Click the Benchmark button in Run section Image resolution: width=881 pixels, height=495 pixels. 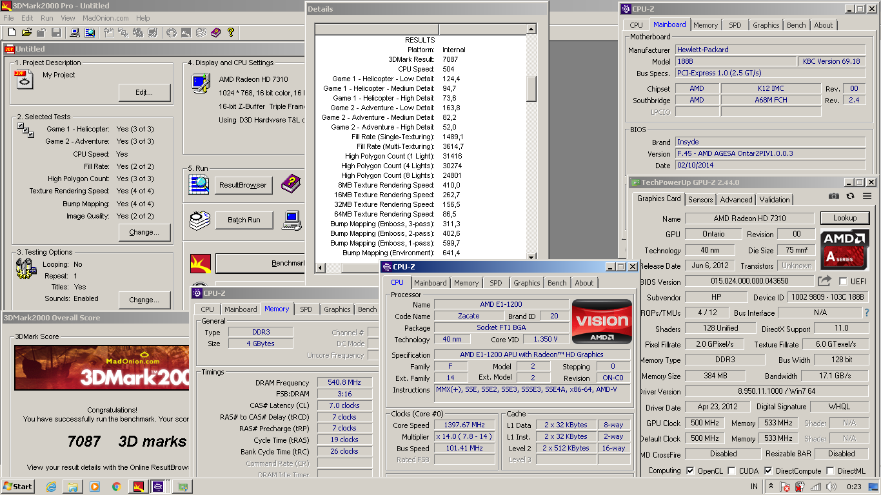261,263
